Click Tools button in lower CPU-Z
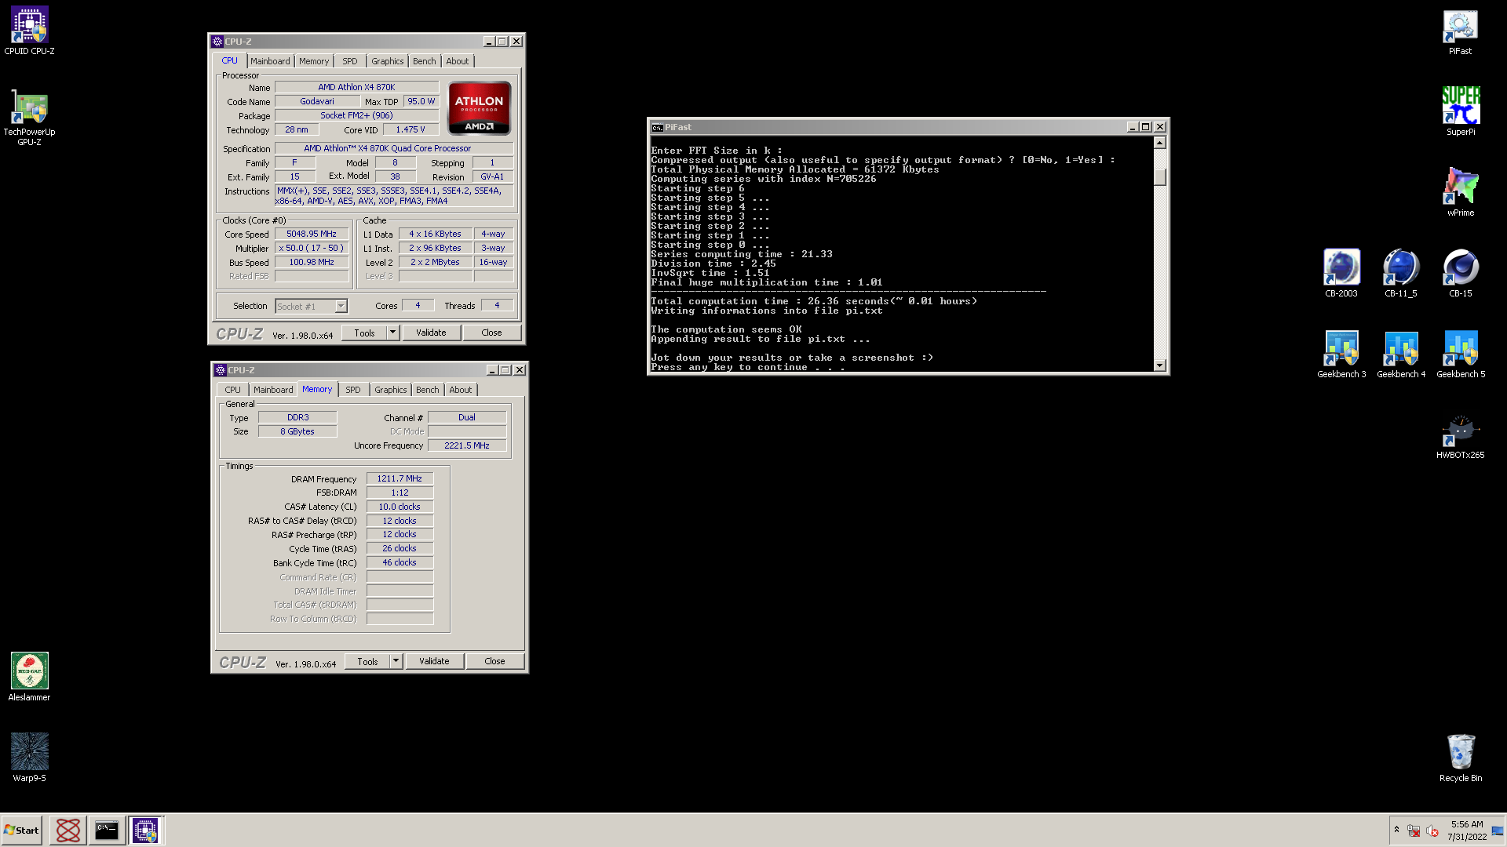The image size is (1507, 847). point(367,662)
